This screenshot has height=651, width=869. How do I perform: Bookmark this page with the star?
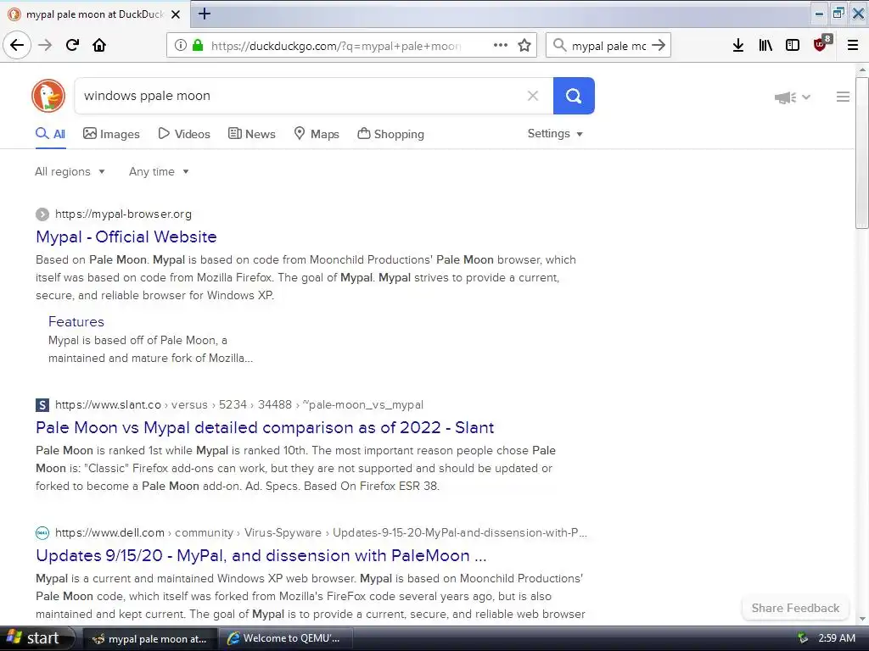point(524,46)
